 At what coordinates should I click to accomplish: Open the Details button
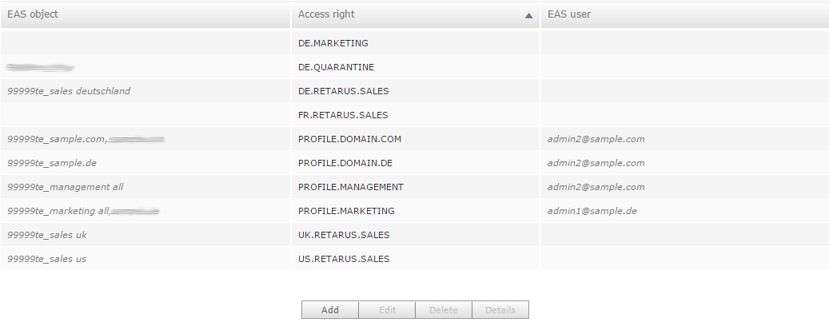(500, 310)
